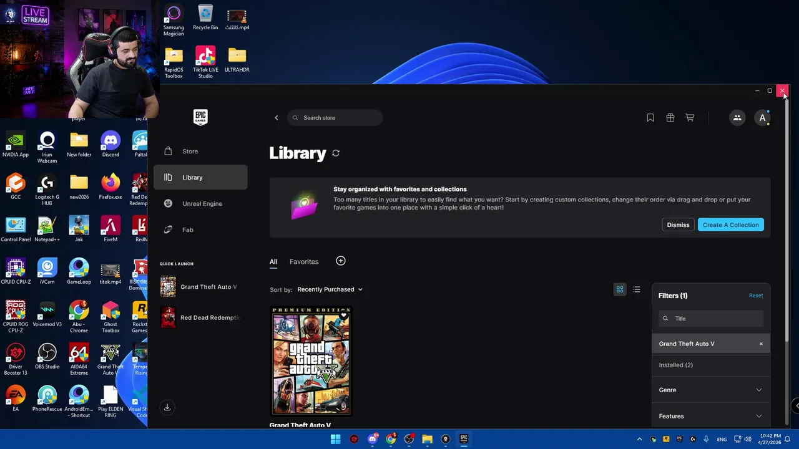Switch to the Favorites tab

(304, 262)
